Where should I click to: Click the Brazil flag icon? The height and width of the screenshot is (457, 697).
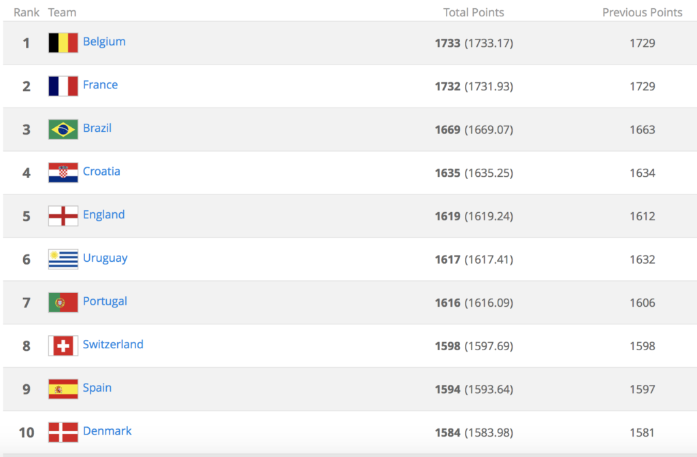[63, 129]
